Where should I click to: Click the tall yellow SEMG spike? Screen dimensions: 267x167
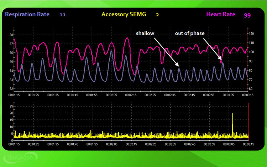232,123
